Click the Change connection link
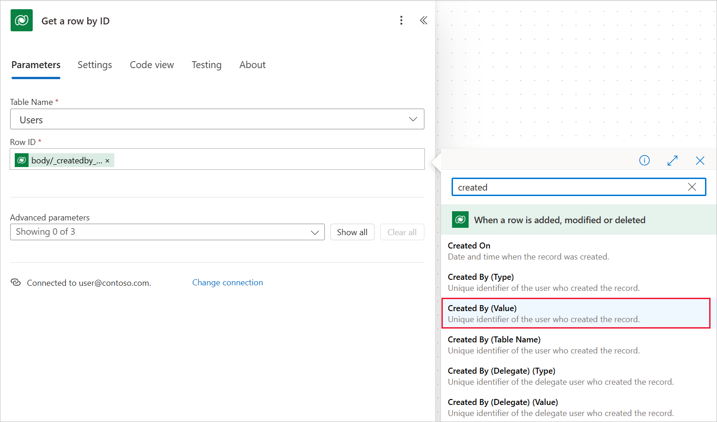 [228, 283]
